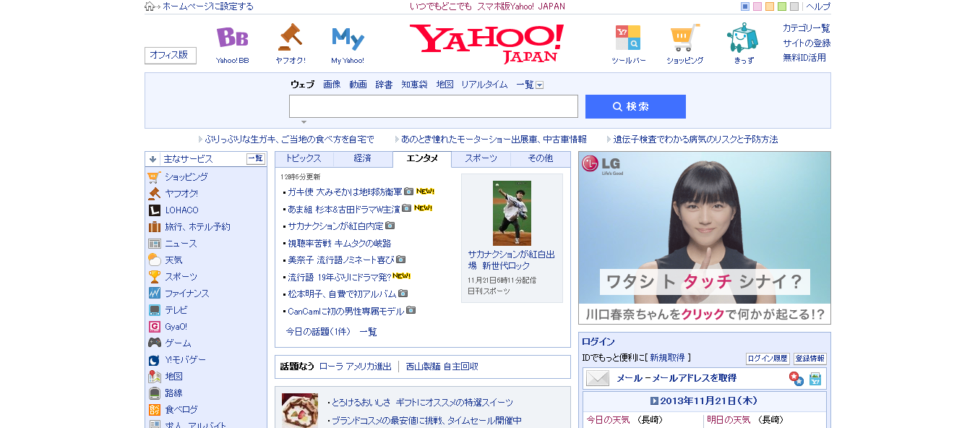Open カテゴリ一覧 link
The width and height of the screenshot is (975, 428).
(x=807, y=28)
